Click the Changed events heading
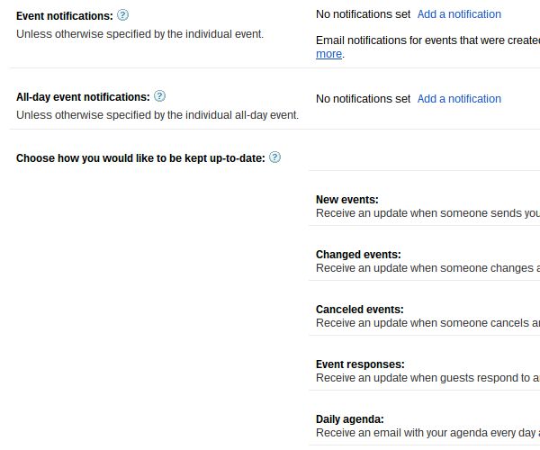540x450 pixels. [358, 255]
